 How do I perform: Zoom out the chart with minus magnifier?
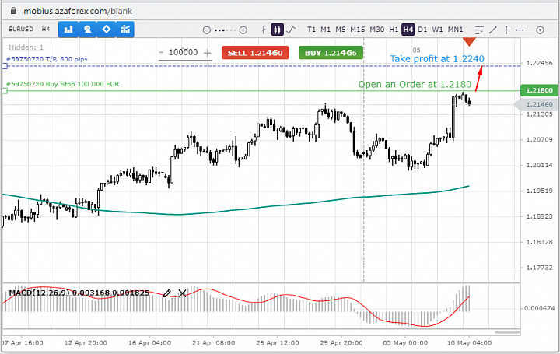pos(207,30)
